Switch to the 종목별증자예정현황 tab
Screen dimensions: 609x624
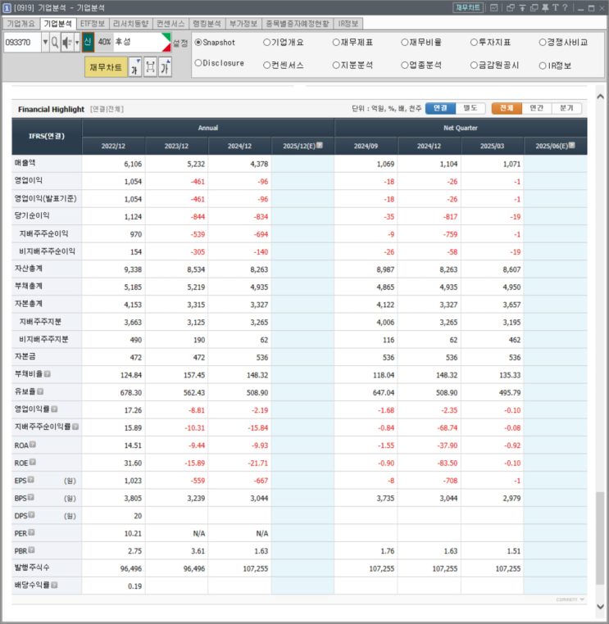[298, 24]
